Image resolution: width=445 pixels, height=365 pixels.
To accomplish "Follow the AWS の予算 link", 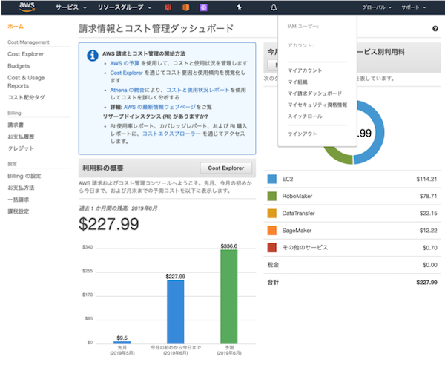I will tap(125, 63).
